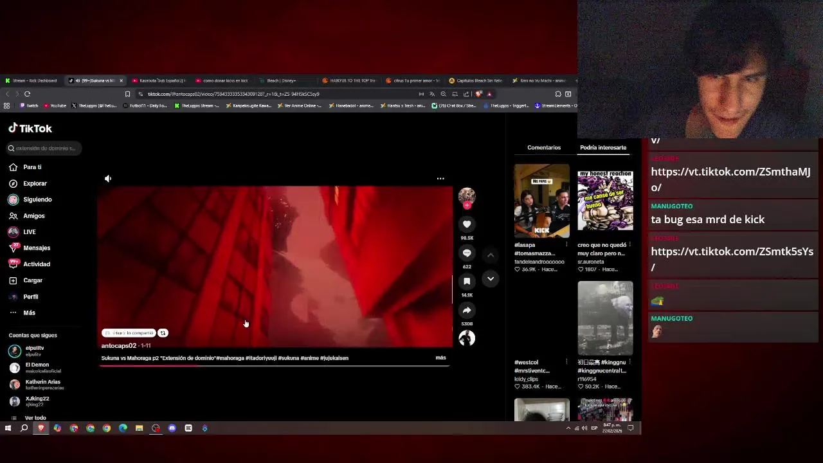The image size is (823, 463).
Task: Click the bookmark icon in the address bar
Action: point(127,94)
